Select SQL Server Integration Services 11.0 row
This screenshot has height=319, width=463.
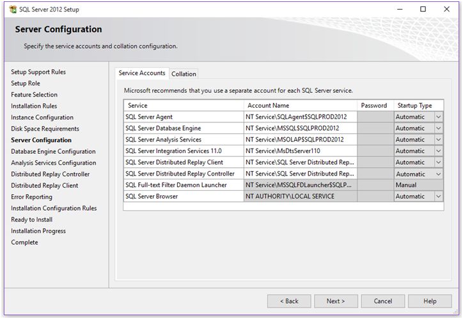click(x=184, y=151)
